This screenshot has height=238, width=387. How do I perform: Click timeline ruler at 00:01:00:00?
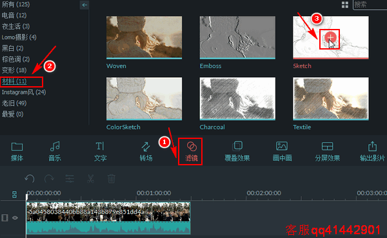(x=154, y=193)
